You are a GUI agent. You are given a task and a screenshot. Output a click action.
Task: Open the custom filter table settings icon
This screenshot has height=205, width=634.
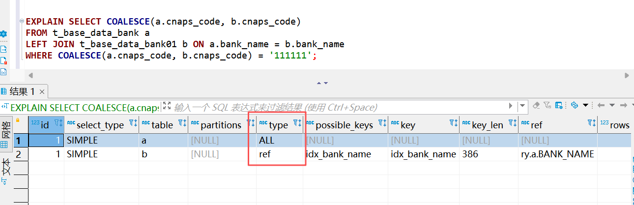click(559, 106)
